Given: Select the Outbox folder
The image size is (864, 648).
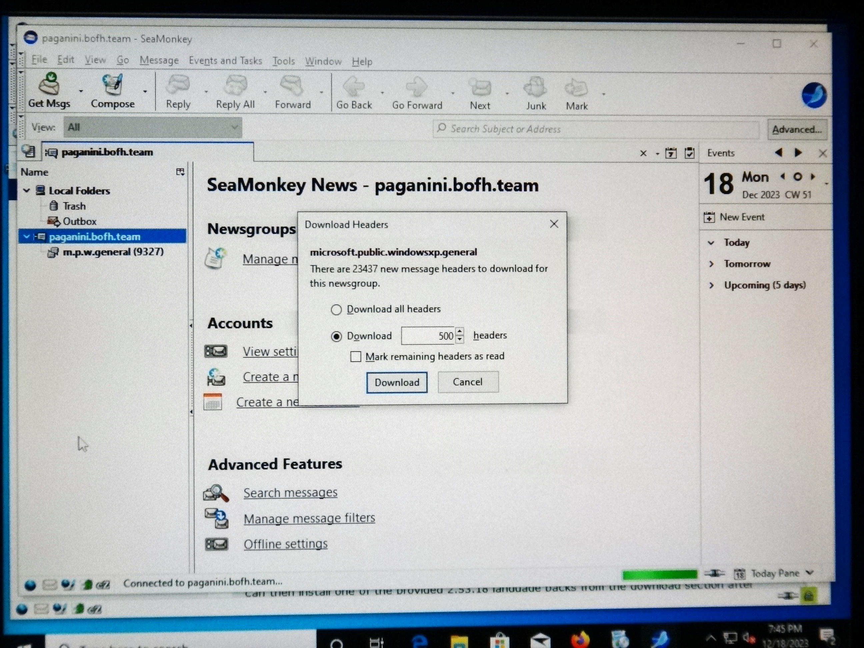Looking at the screenshot, I should [79, 221].
